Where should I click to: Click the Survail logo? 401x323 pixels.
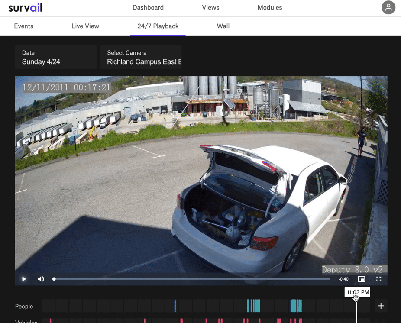26,8
